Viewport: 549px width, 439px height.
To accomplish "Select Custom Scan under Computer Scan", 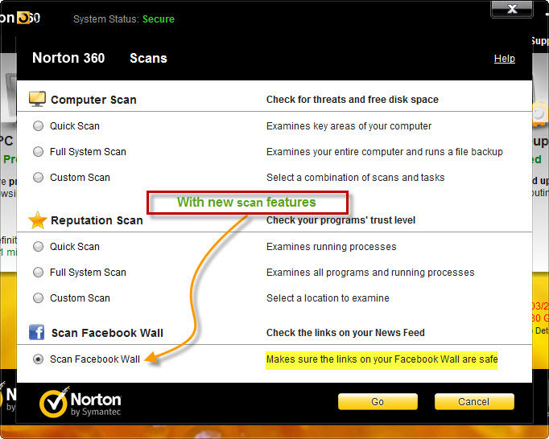I will point(38,178).
